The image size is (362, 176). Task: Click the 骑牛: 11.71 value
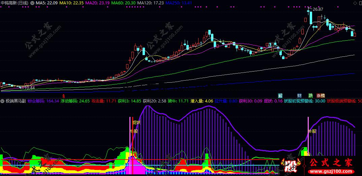[x=178, y=101]
